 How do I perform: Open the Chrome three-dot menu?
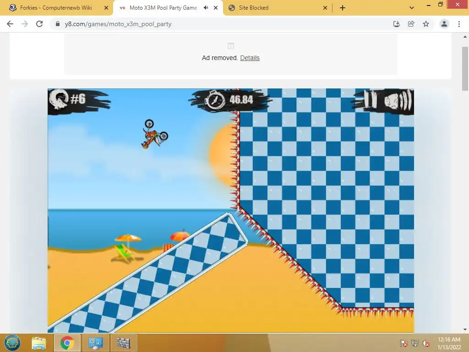[x=459, y=24]
